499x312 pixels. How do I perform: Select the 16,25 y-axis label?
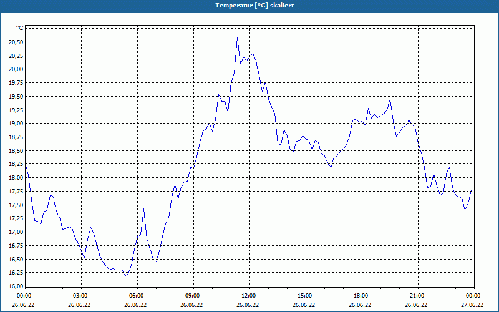coord(16,273)
